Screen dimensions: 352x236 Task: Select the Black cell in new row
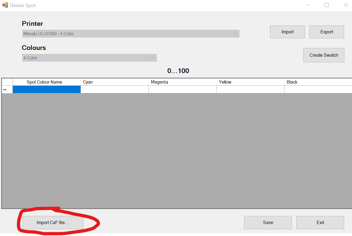(318, 90)
